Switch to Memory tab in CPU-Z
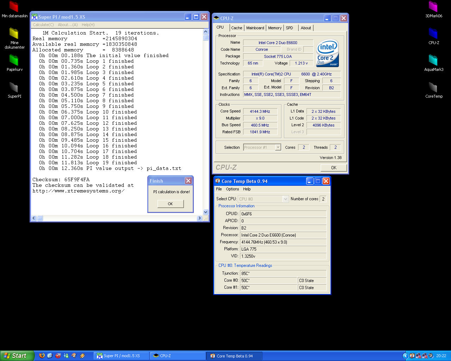This screenshot has width=451, height=361. (275, 28)
